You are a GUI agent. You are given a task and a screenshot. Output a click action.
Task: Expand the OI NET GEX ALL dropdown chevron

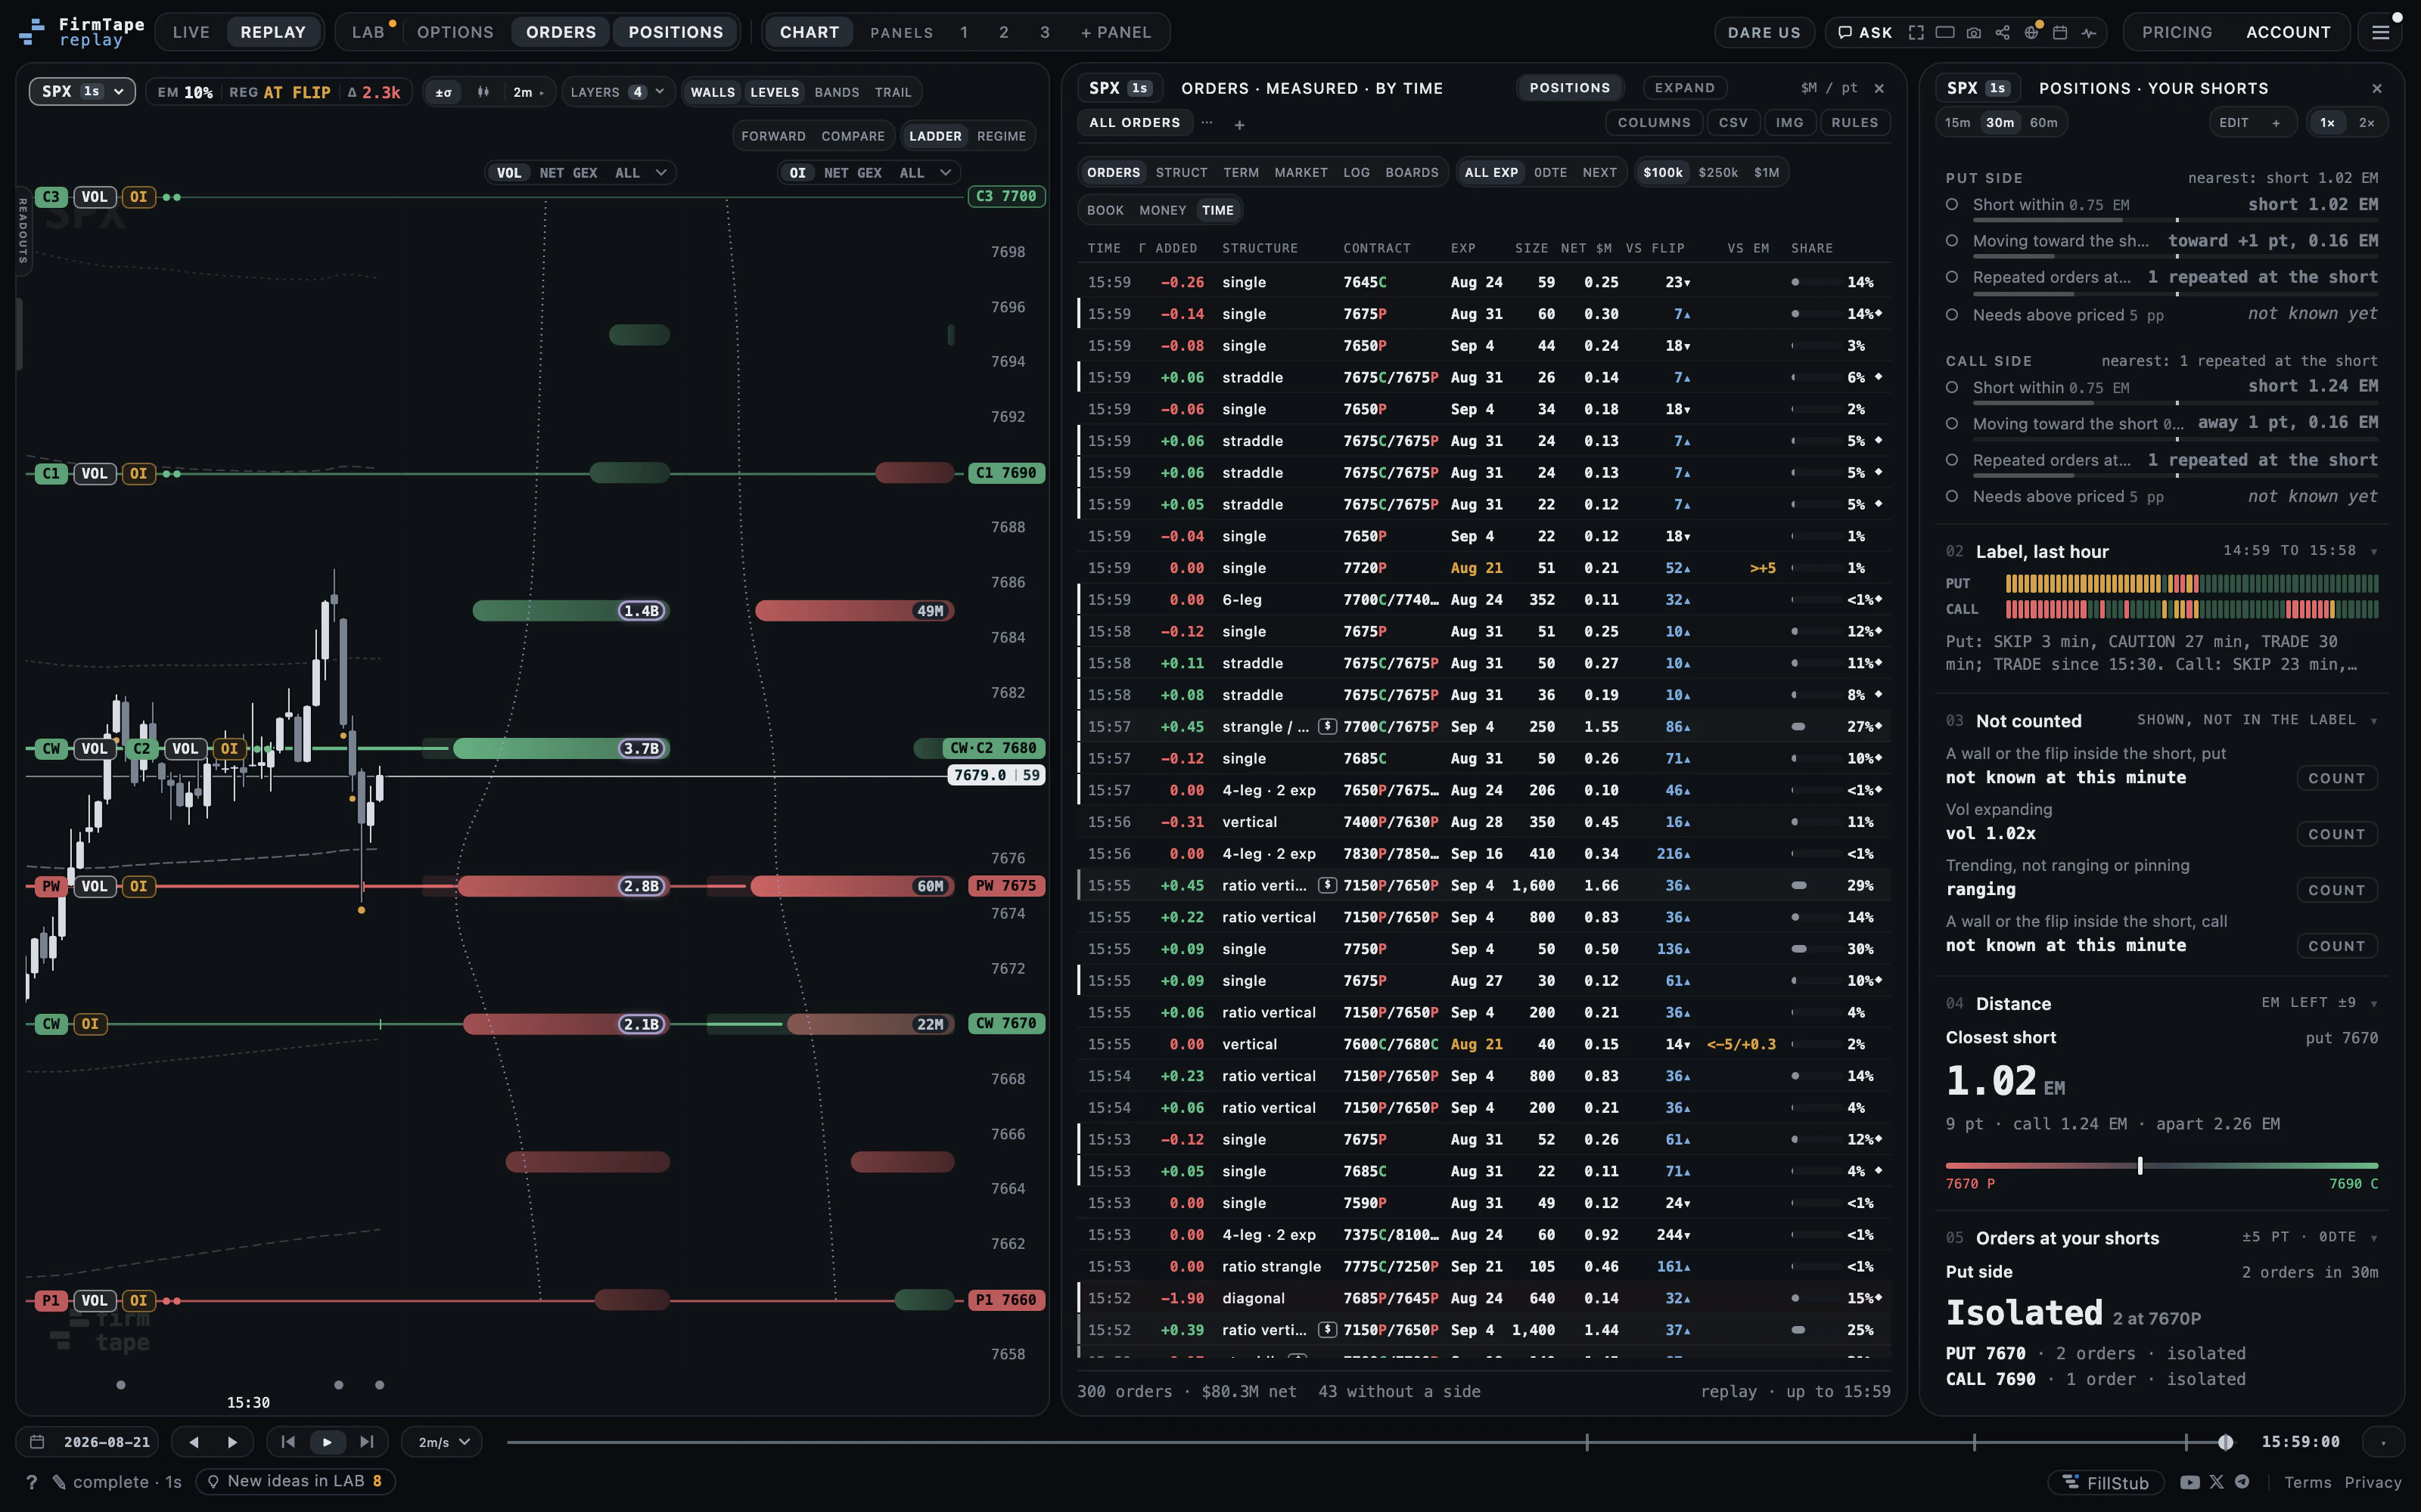click(946, 173)
